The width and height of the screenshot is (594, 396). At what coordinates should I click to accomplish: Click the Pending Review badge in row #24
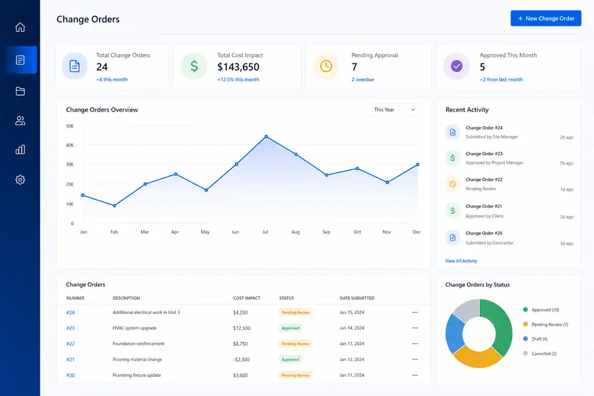(296, 313)
